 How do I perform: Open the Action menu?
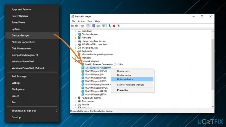(81, 21)
